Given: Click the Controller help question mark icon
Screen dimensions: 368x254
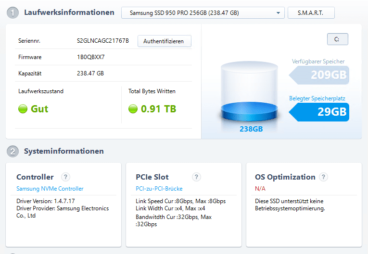Looking at the screenshot, I should click(x=65, y=177).
